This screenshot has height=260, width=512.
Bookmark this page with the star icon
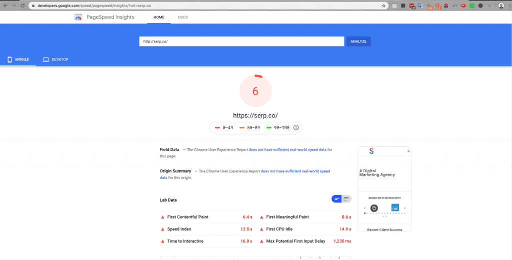383,5
